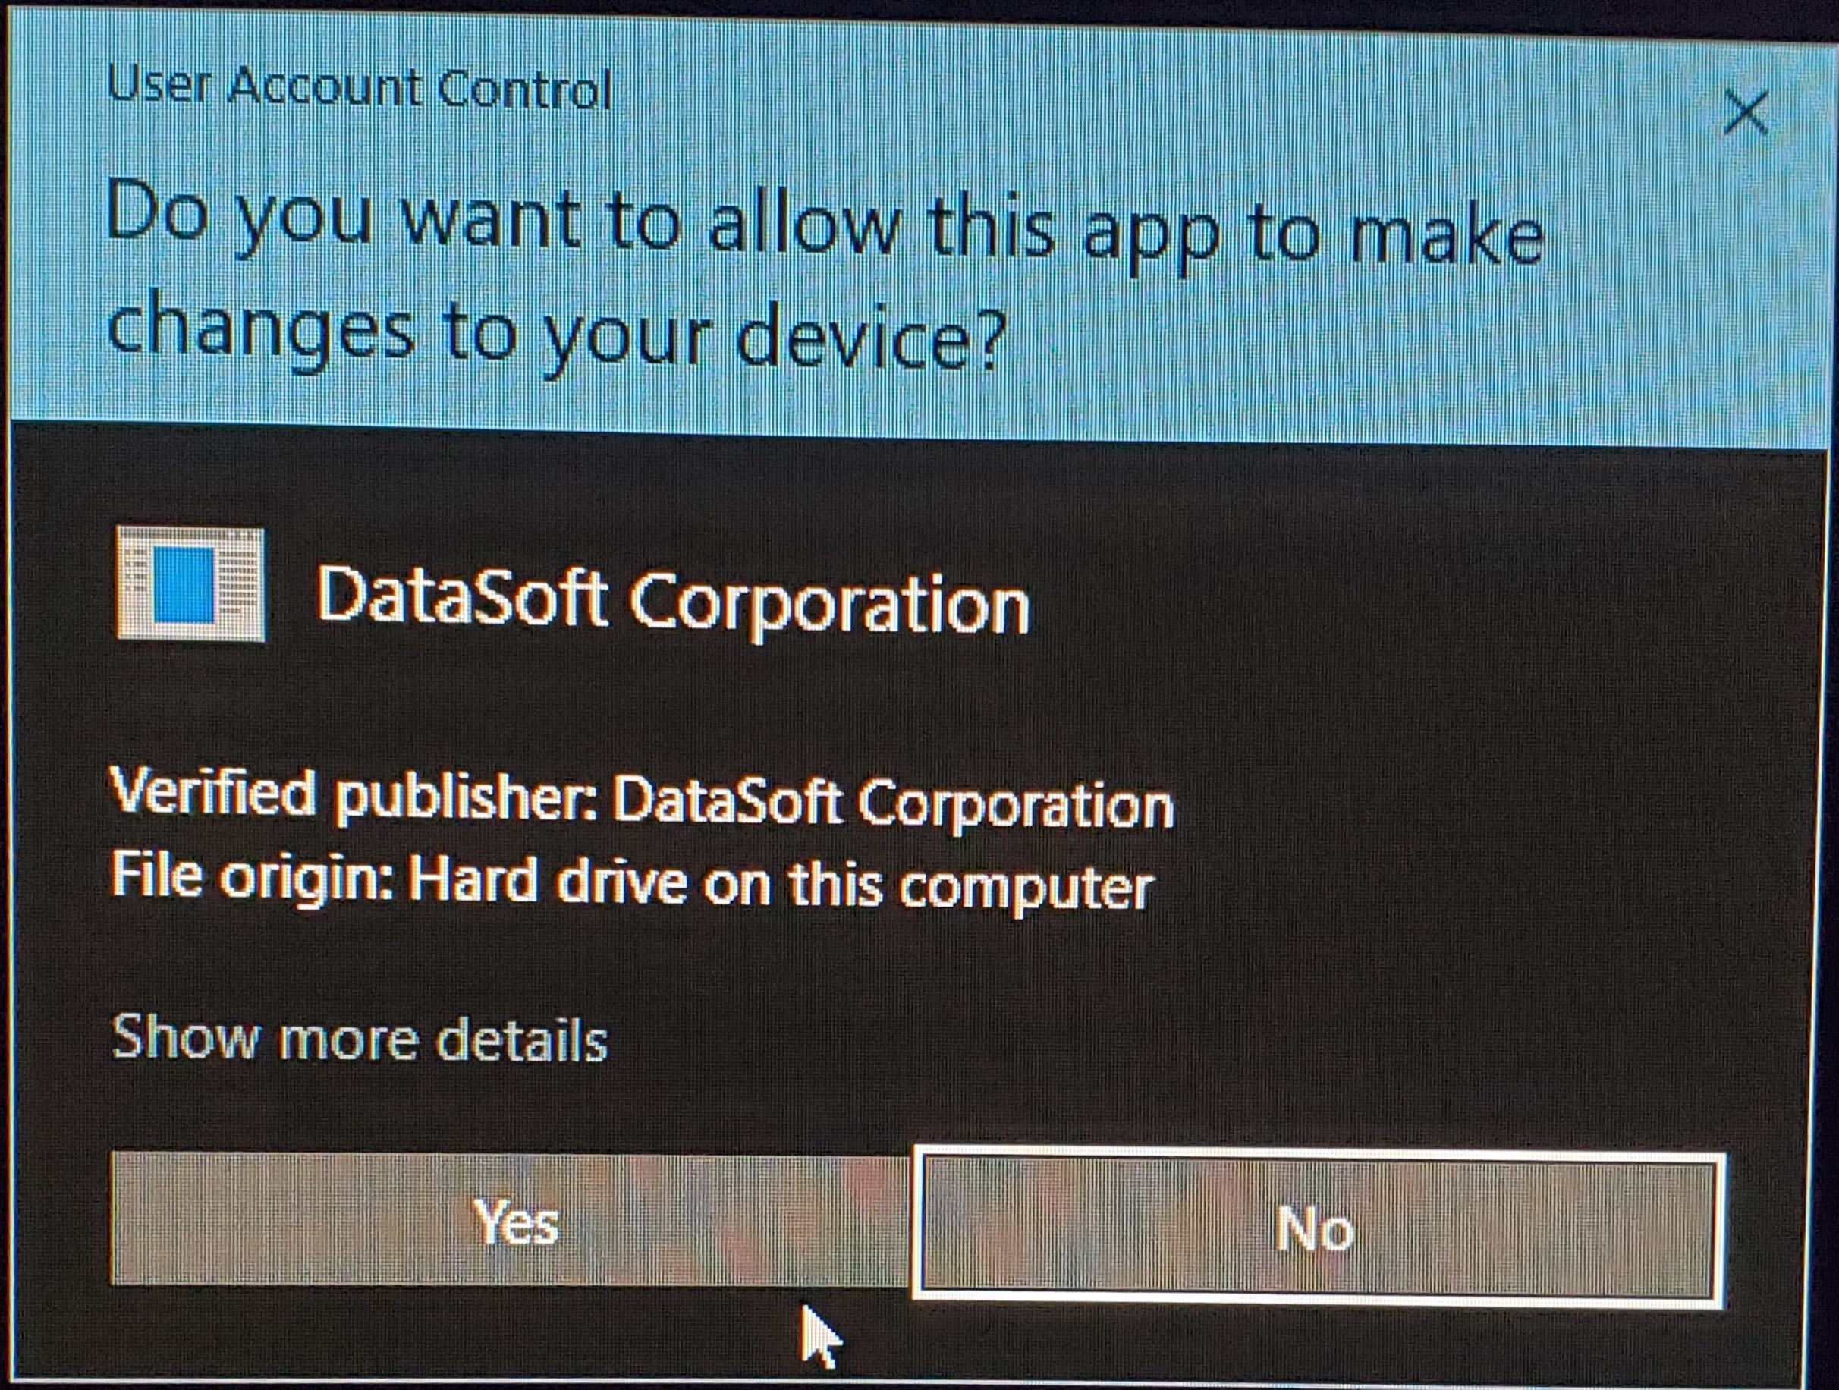Open the Show more details link
The image size is (1839, 1390).
click(360, 1039)
